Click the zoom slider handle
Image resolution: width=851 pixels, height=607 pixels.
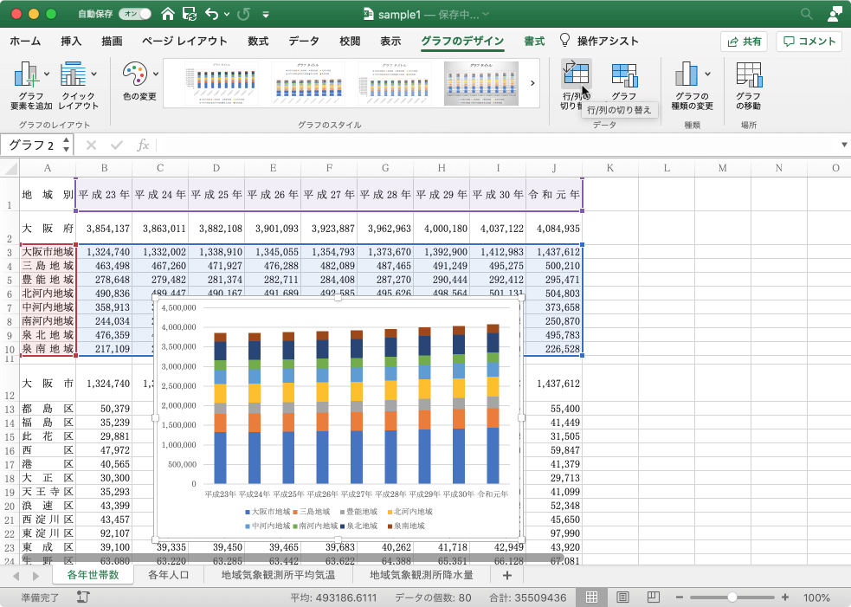click(733, 597)
